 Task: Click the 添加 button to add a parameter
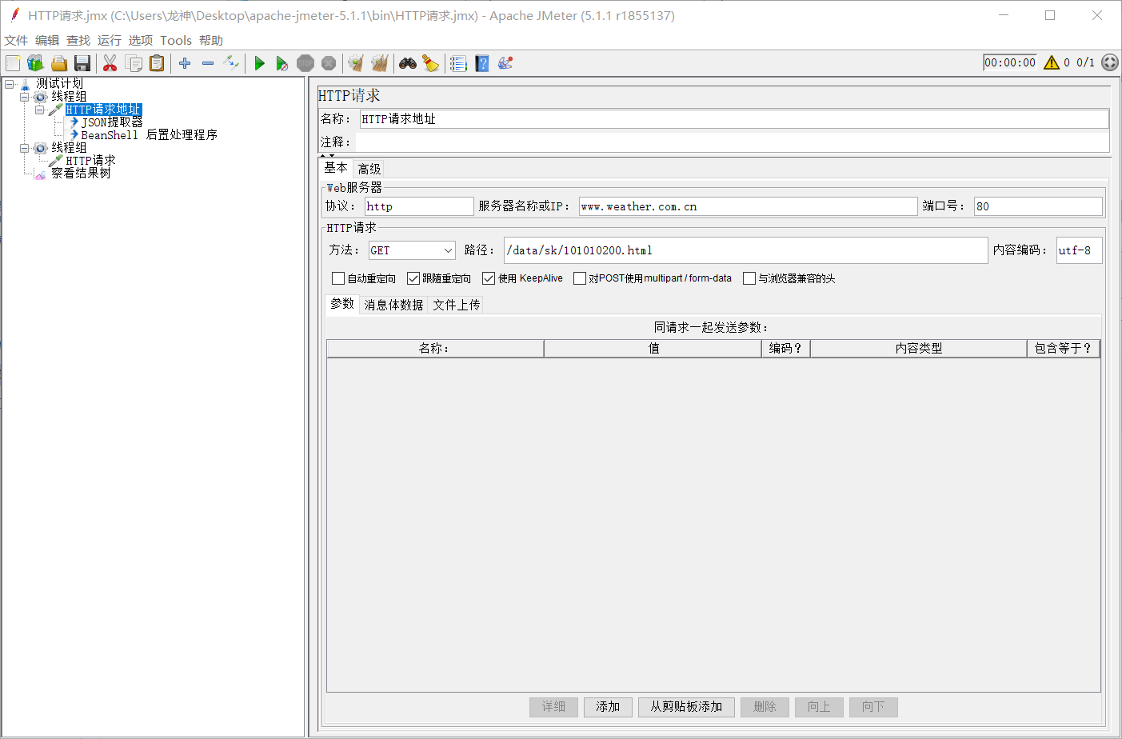click(608, 707)
